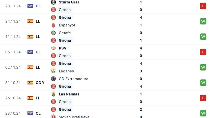Click the green W badge for Getafe match
Viewport: 210px width, 118px height.
click(203, 36)
